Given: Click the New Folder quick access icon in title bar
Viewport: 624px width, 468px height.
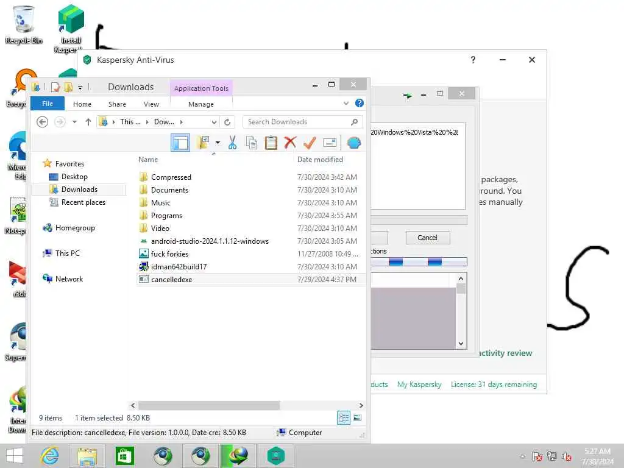Looking at the screenshot, I should pyautogui.click(x=68, y=87).
